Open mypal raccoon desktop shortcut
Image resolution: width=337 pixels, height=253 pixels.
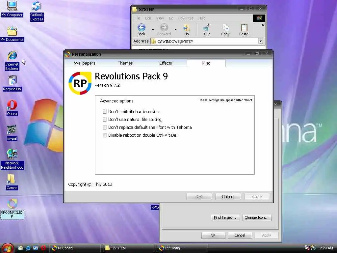[12, 133]
